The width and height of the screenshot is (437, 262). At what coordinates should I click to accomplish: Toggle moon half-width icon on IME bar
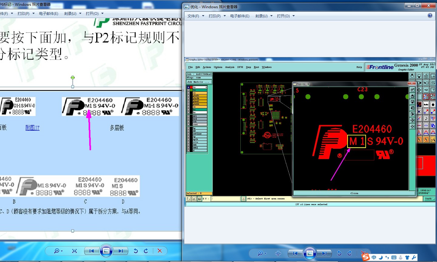[381, 257]
